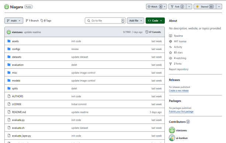Click the xianzuwu contributor avatar
This screenshot has width=226, height=143.
[172, 130]
